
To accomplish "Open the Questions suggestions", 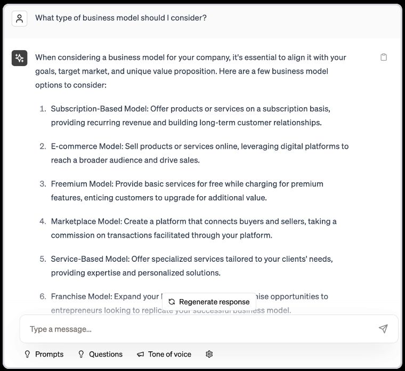I will click(106, 354).
